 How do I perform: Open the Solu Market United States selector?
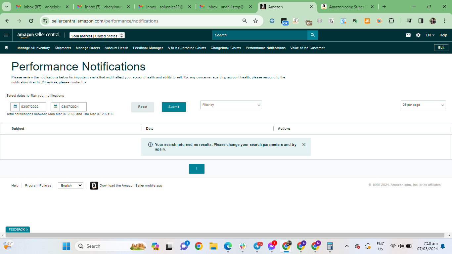pos(97,35)
